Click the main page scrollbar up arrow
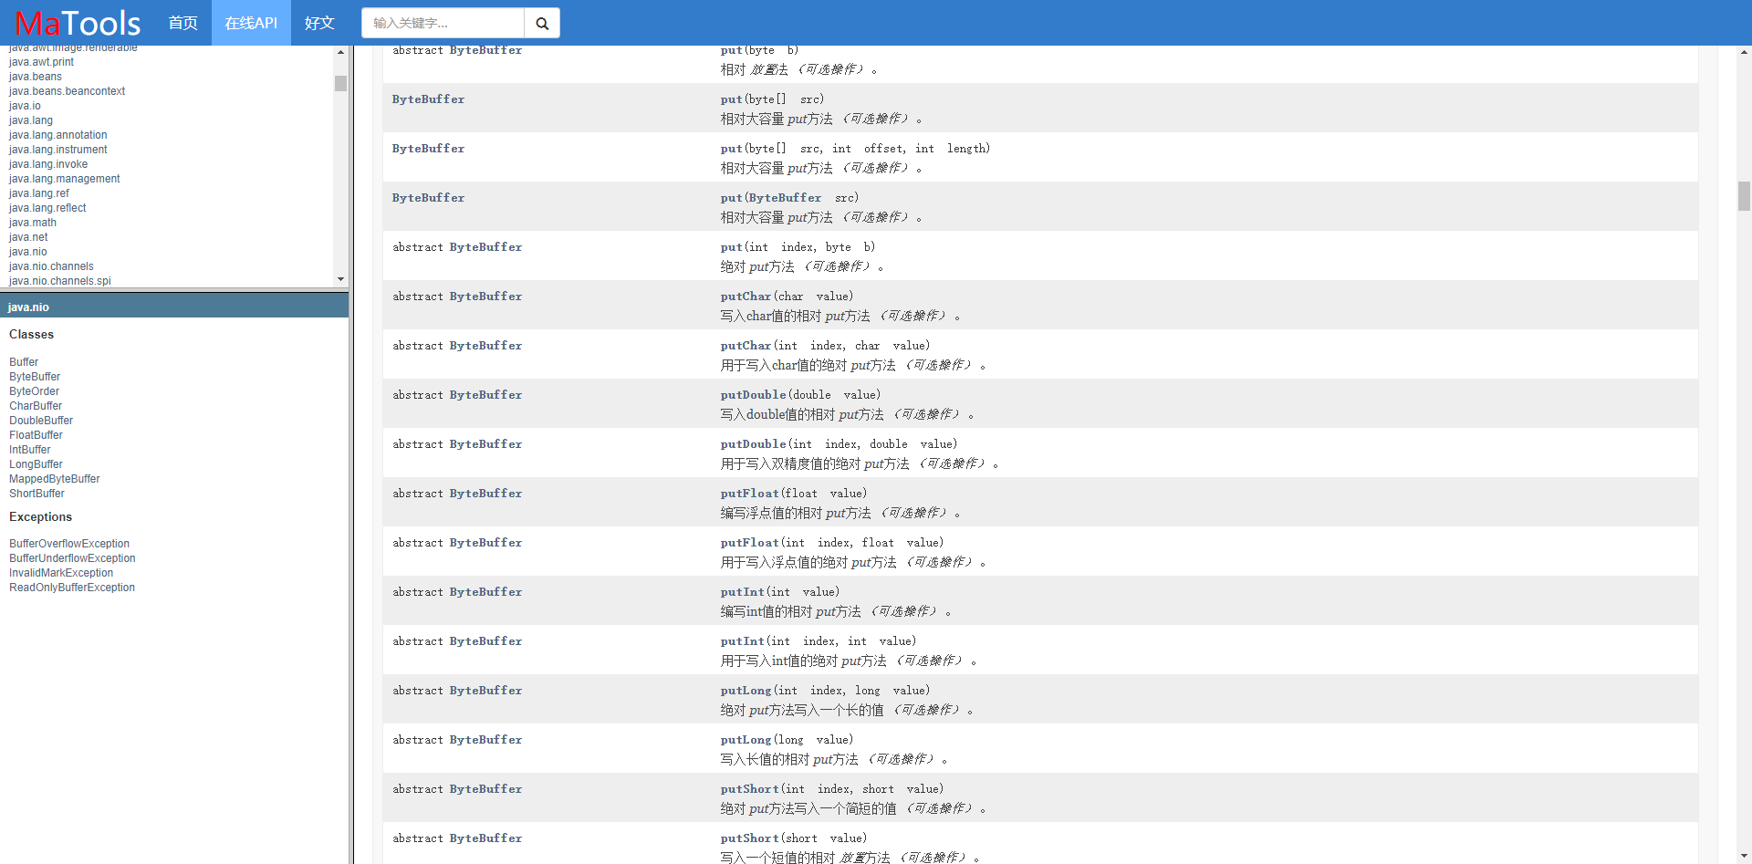The height and width of the screenshot is (864, 1752). [x=1743, y=53]
